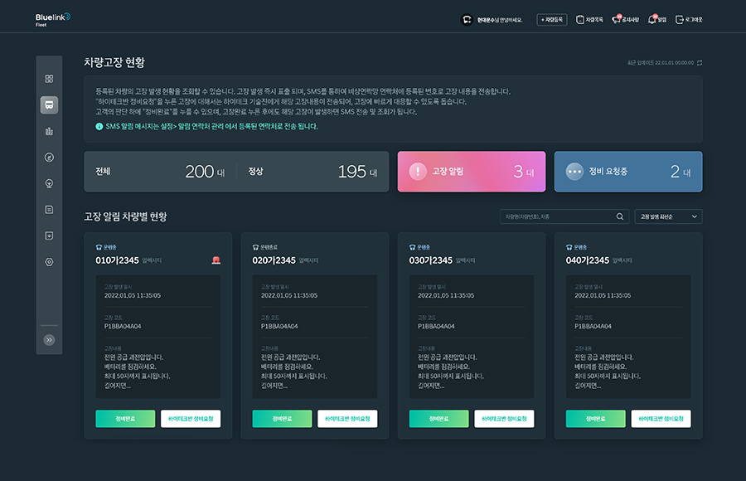
Task: Click 정비완료 on the 010가2345 card
Action: click(x=124, y=419)
